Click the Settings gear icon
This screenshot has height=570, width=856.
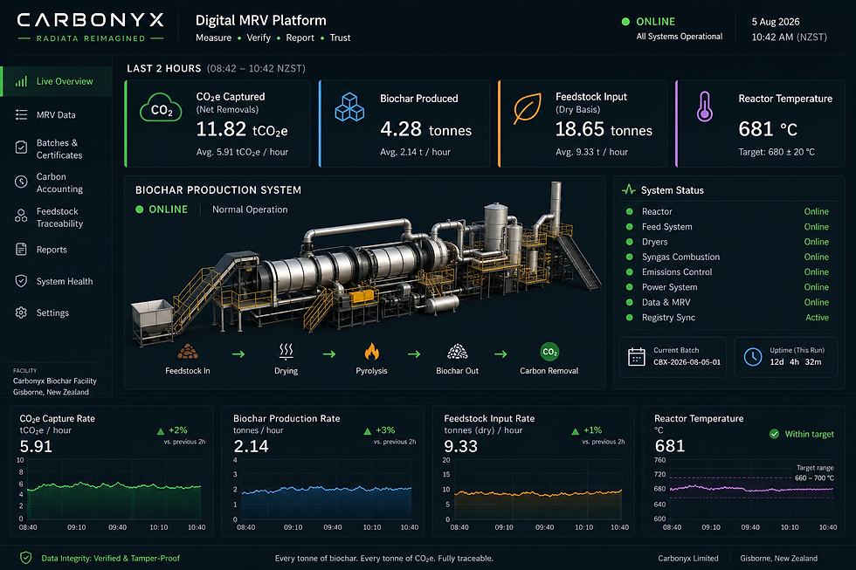[x=21, y=312]
